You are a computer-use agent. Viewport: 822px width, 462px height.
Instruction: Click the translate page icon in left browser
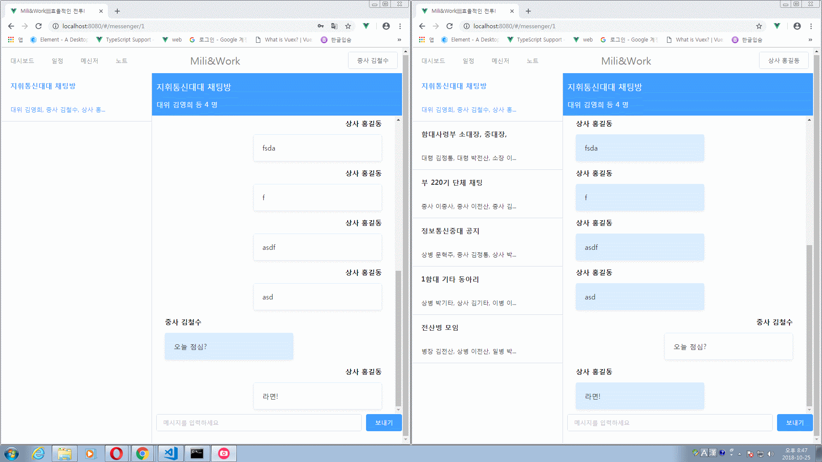[334, 26]
